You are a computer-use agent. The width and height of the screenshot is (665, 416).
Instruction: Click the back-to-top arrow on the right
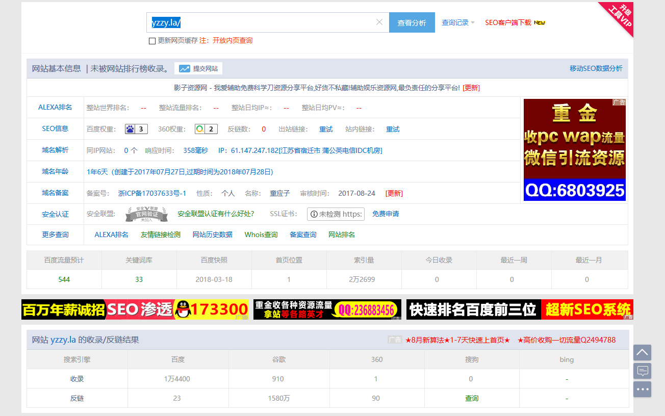642,352
